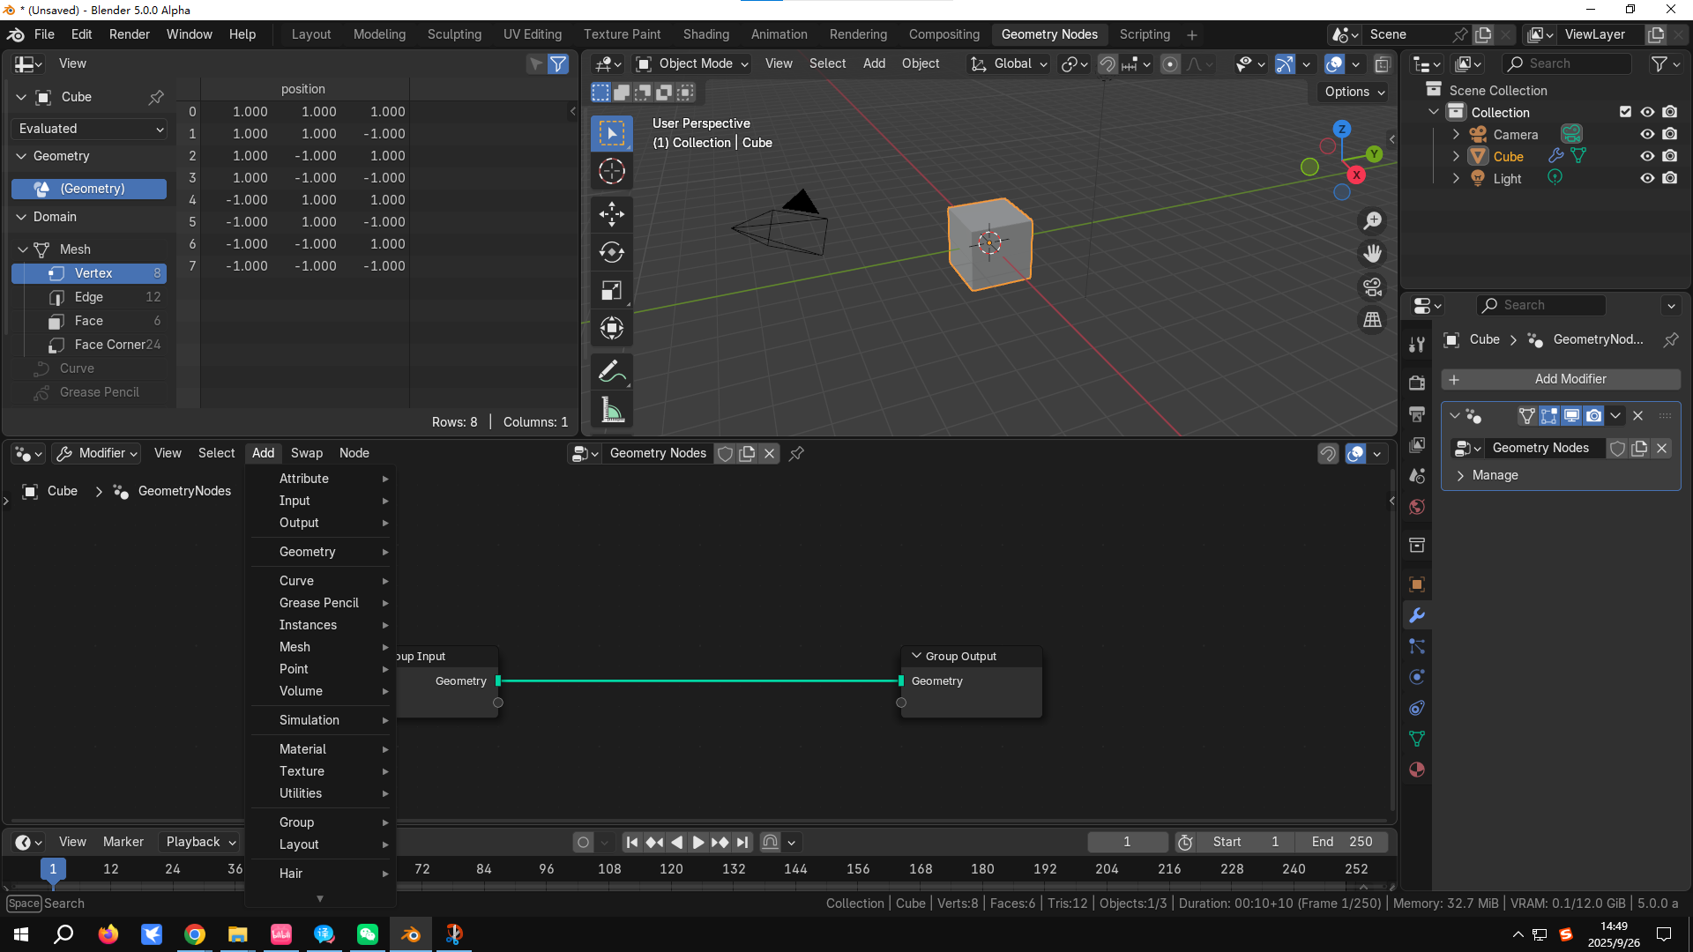Select Edge domain in spreadsheet
This screenshot has width=1693, height=952.
[x=89, y=297]
